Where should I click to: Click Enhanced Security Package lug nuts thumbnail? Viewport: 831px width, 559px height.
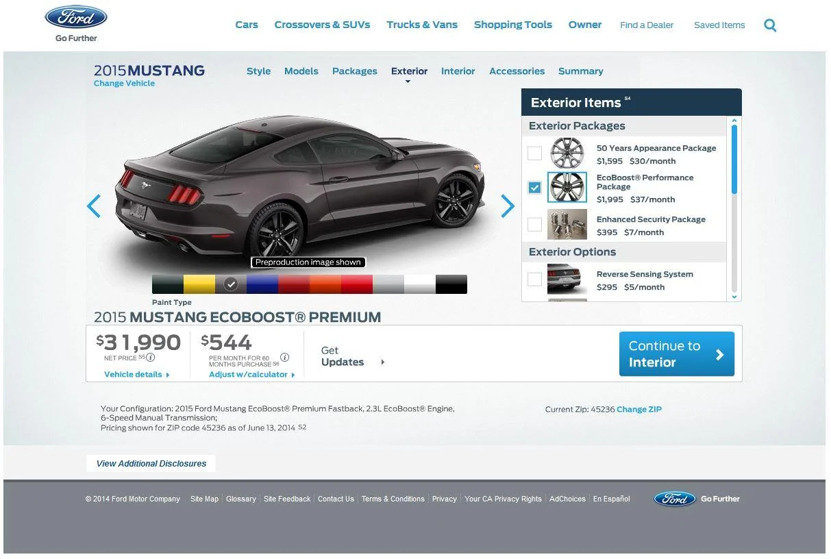click(567, 224)
